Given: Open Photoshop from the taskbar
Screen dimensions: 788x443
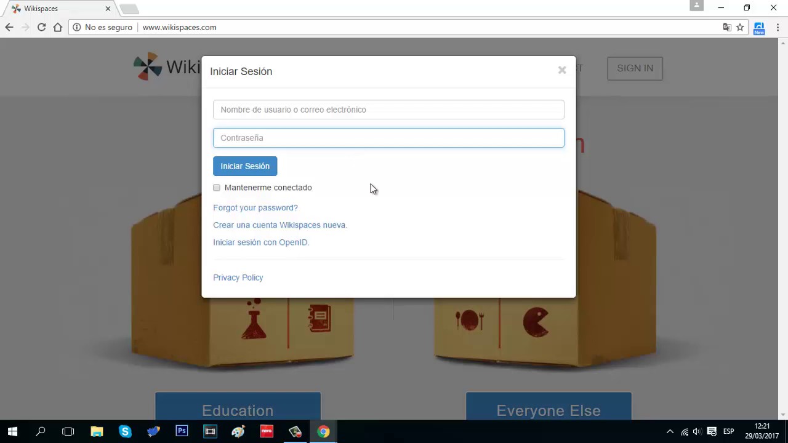Looking at the screenshot, I should pos(182,431).
